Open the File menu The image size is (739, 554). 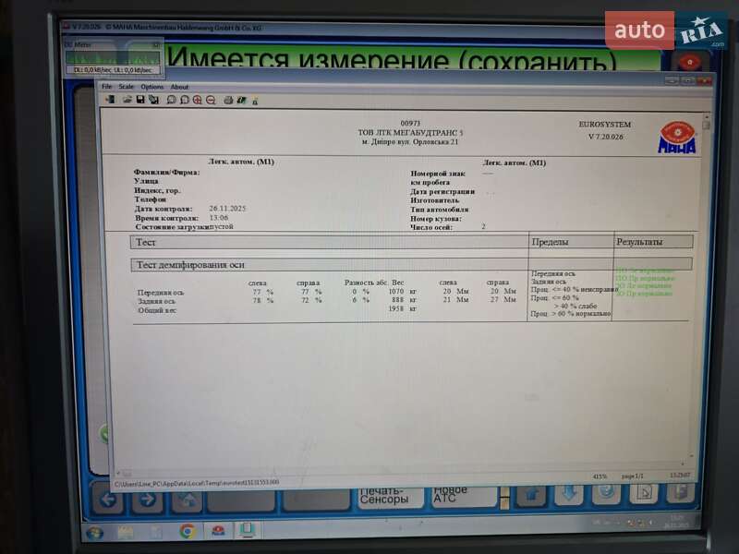pyautogui.click(x=107, y=87)
